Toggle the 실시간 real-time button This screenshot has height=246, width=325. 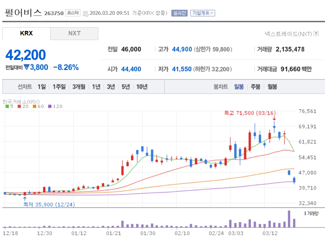click(x=179, y=13)
